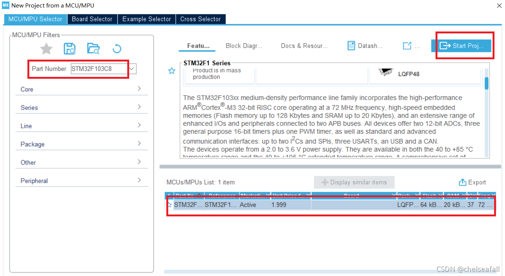Click the Part Number input field
Screen dimensions: 505x276
(99, 69)
